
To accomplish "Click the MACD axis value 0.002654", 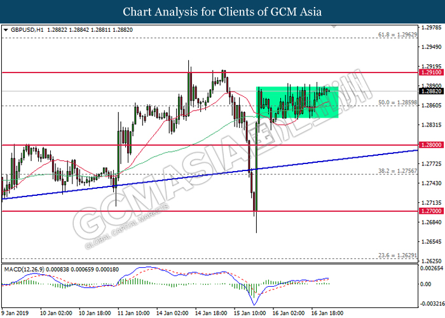I will (x=432, y=268).
